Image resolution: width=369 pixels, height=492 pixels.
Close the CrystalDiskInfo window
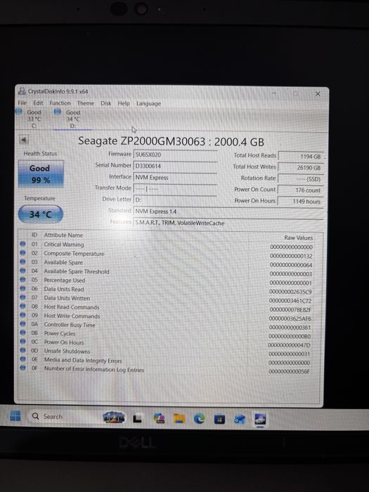(x=318, y=93)
